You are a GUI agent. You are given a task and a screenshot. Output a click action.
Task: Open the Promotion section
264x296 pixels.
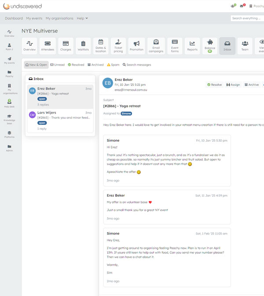point(136,46)
